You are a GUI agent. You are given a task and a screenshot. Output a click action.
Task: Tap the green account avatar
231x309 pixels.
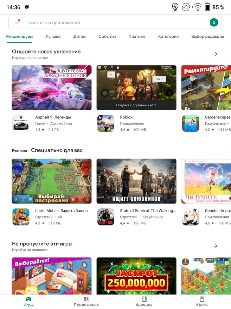coord(213,23)
